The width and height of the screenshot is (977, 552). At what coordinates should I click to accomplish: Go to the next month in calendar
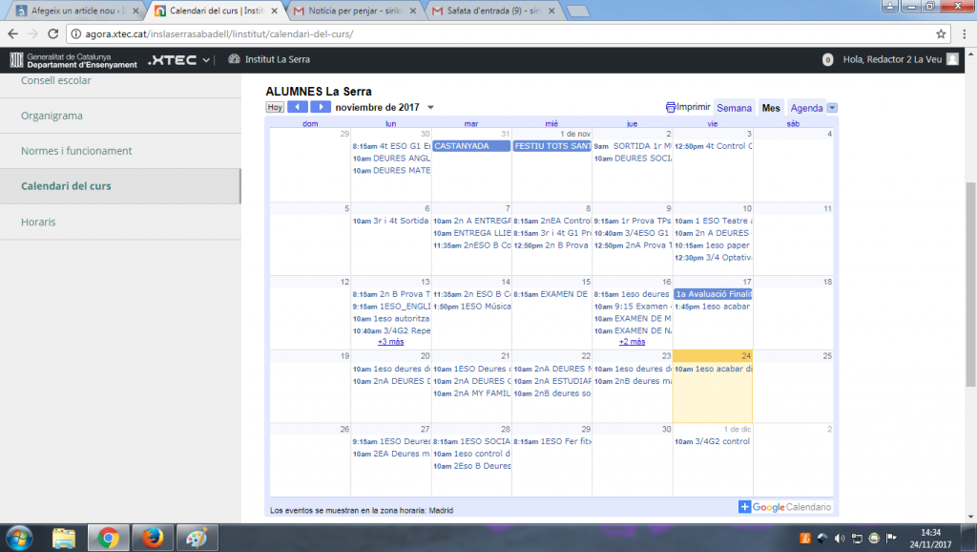(321, 107)
